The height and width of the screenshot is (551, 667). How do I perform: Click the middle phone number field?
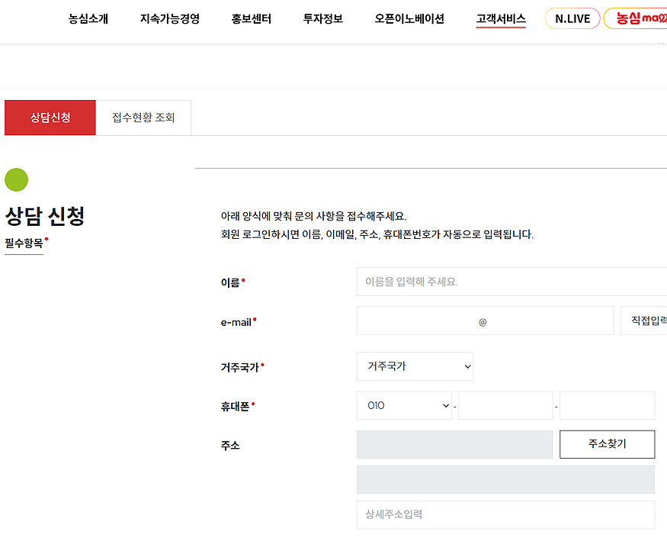[x=505, y=406]
